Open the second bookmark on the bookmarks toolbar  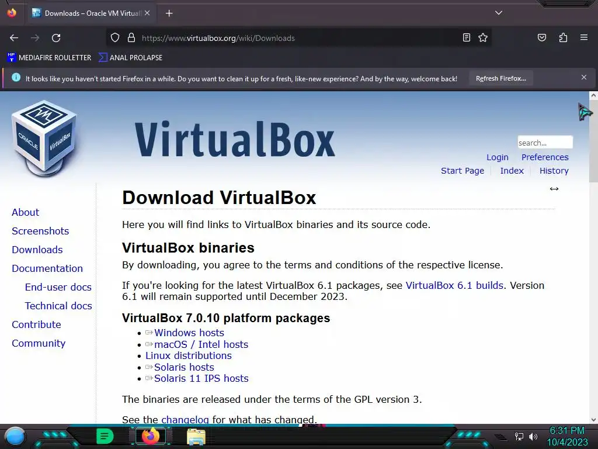130,58
